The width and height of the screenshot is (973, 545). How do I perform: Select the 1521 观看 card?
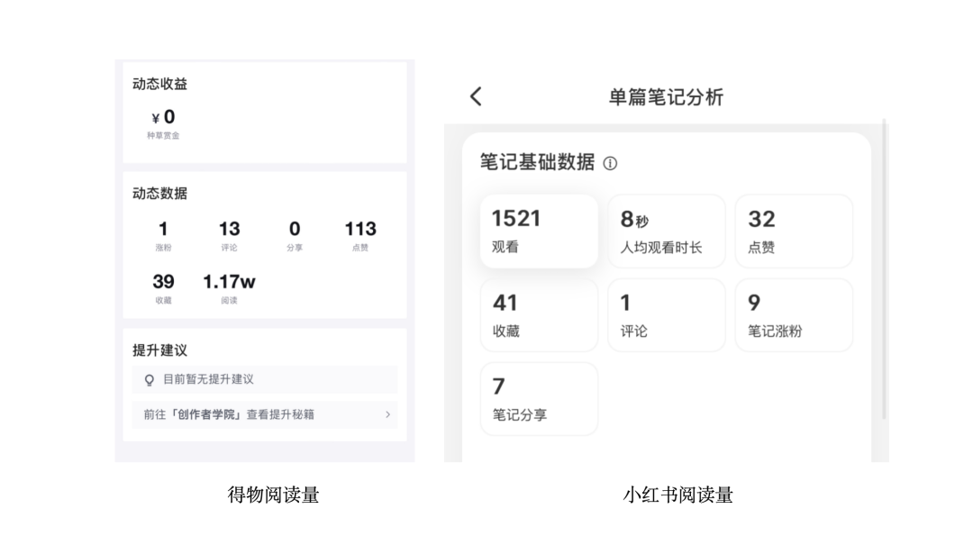tap(540, 232)
